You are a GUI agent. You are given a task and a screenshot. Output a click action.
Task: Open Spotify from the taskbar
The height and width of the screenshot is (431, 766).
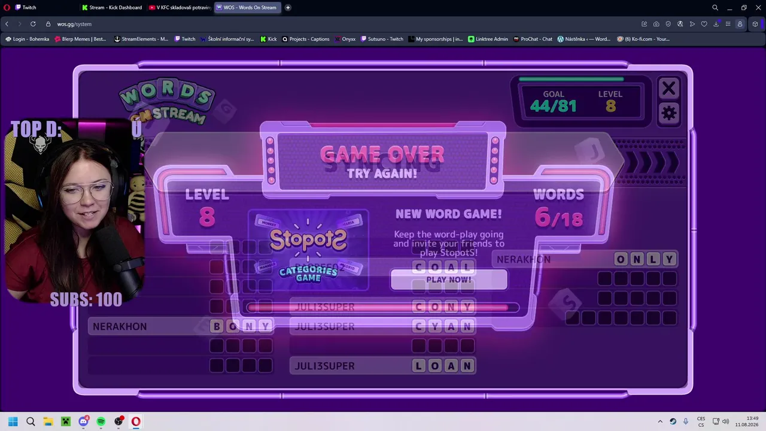click(101, 421)
